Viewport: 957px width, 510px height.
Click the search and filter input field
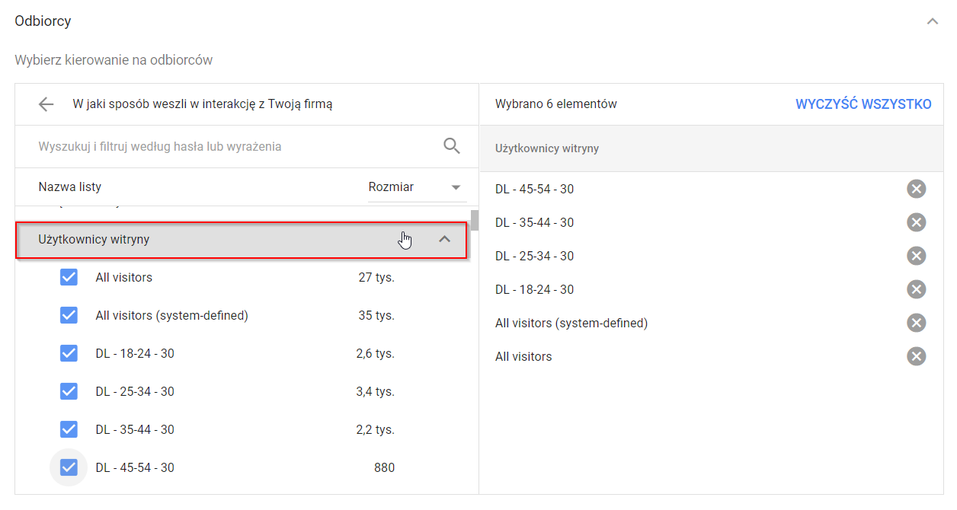click(236, 146)
